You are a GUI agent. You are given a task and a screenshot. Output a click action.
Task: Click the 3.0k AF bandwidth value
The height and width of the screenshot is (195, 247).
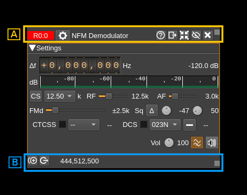coord(212,96)
